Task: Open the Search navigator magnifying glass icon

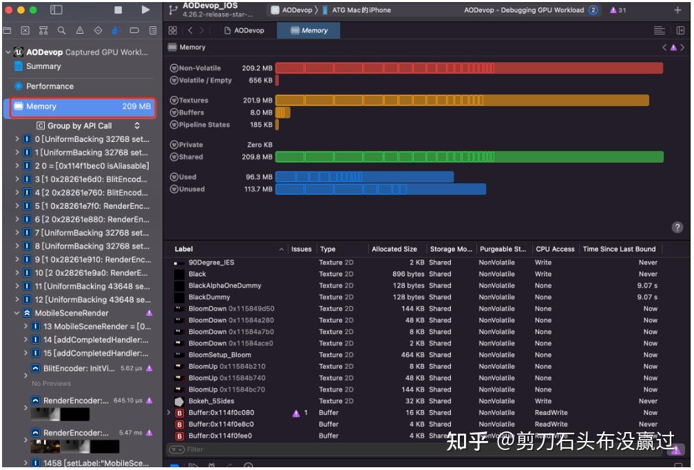Action: click(x=61, y=31)
